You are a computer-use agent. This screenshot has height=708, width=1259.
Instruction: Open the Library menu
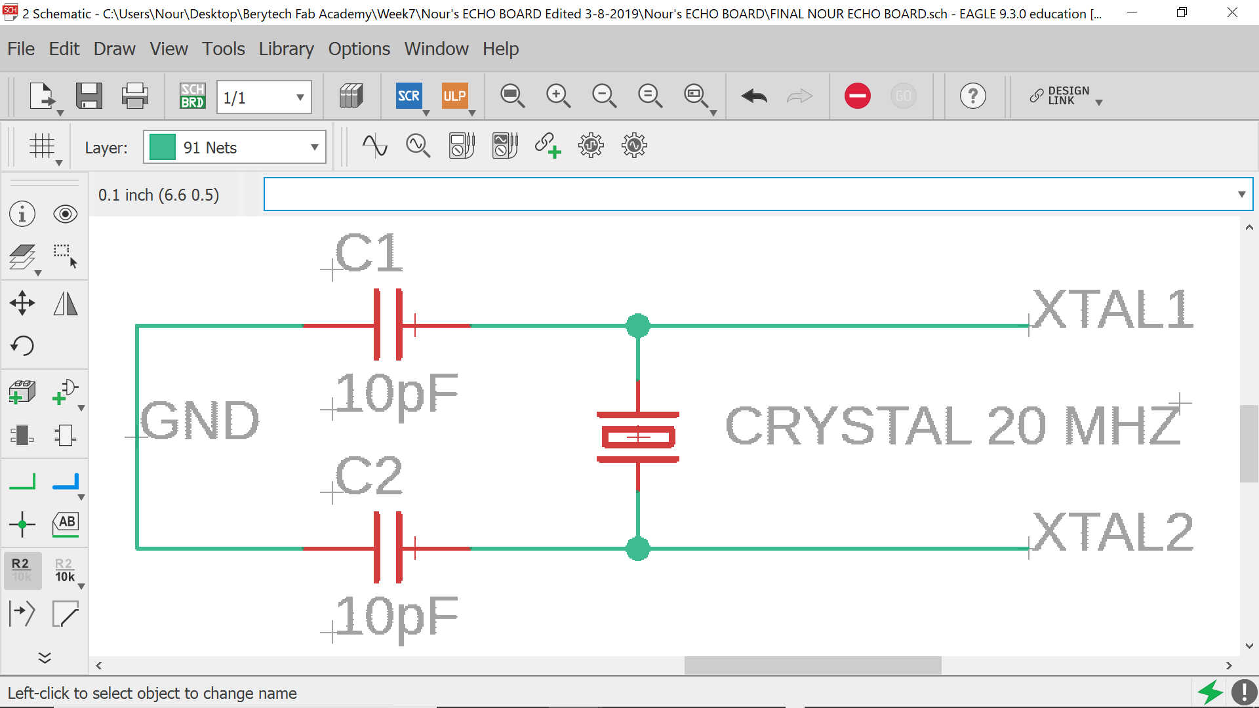[286, 49]
